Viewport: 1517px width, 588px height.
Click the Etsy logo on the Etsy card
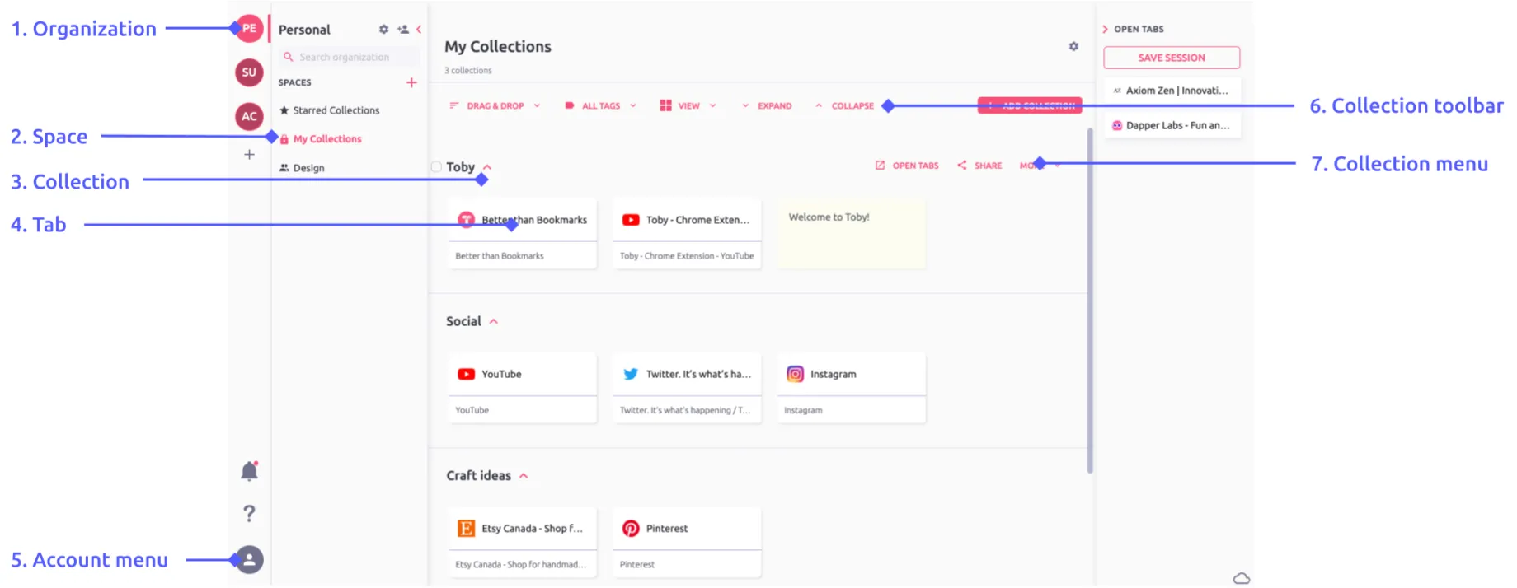pos(466,529)
